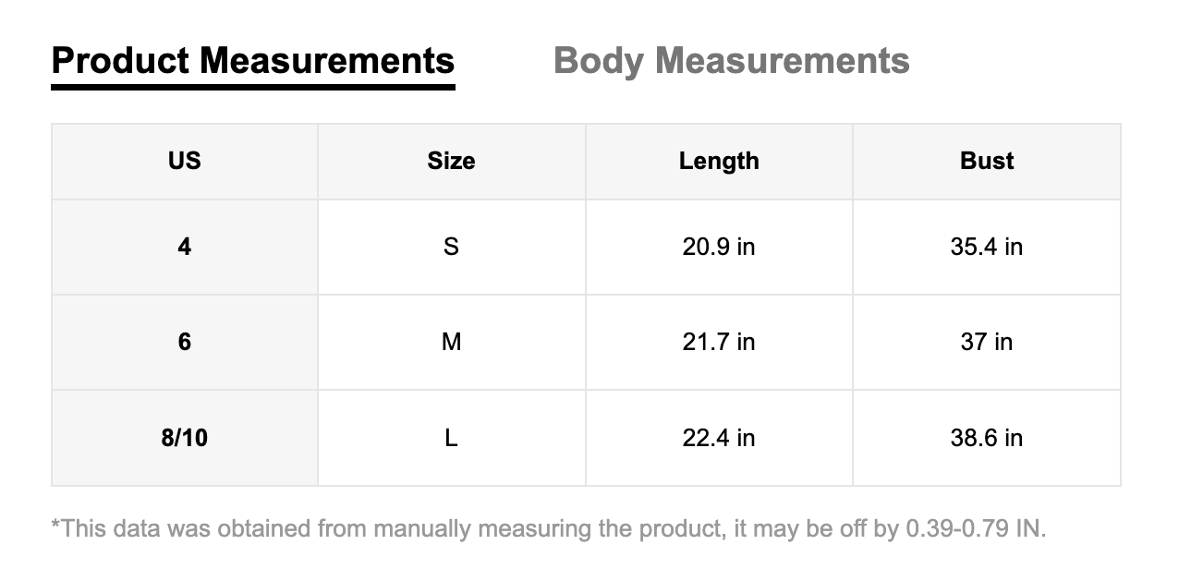
Task: Click the S size cell
Action: (x=451, y=247)
